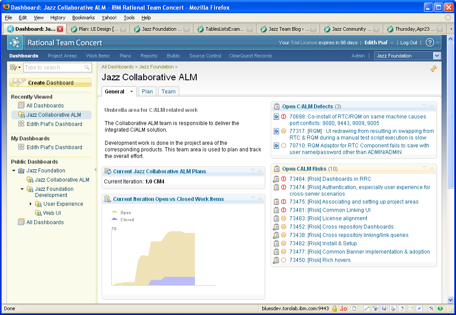Viewport: 456px width, 315px height.
Task: Switch to the Team dashboard tab
Action: (168, 92)
